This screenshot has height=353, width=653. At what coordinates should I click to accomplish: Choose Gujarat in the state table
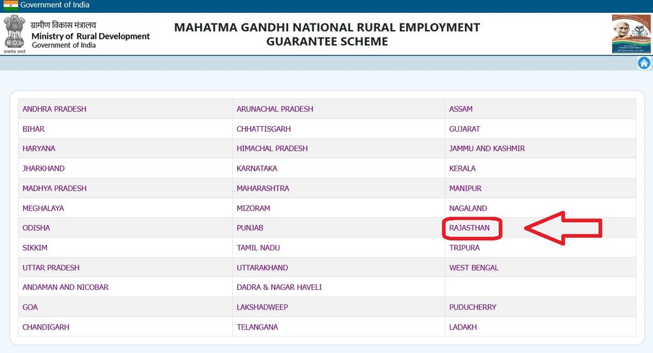tap(464, 129)
